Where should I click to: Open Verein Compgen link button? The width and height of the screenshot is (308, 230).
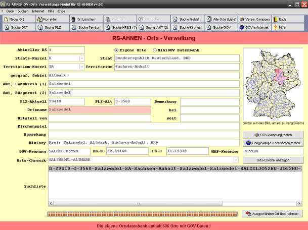pyautogui.click(x=255, y=19)
